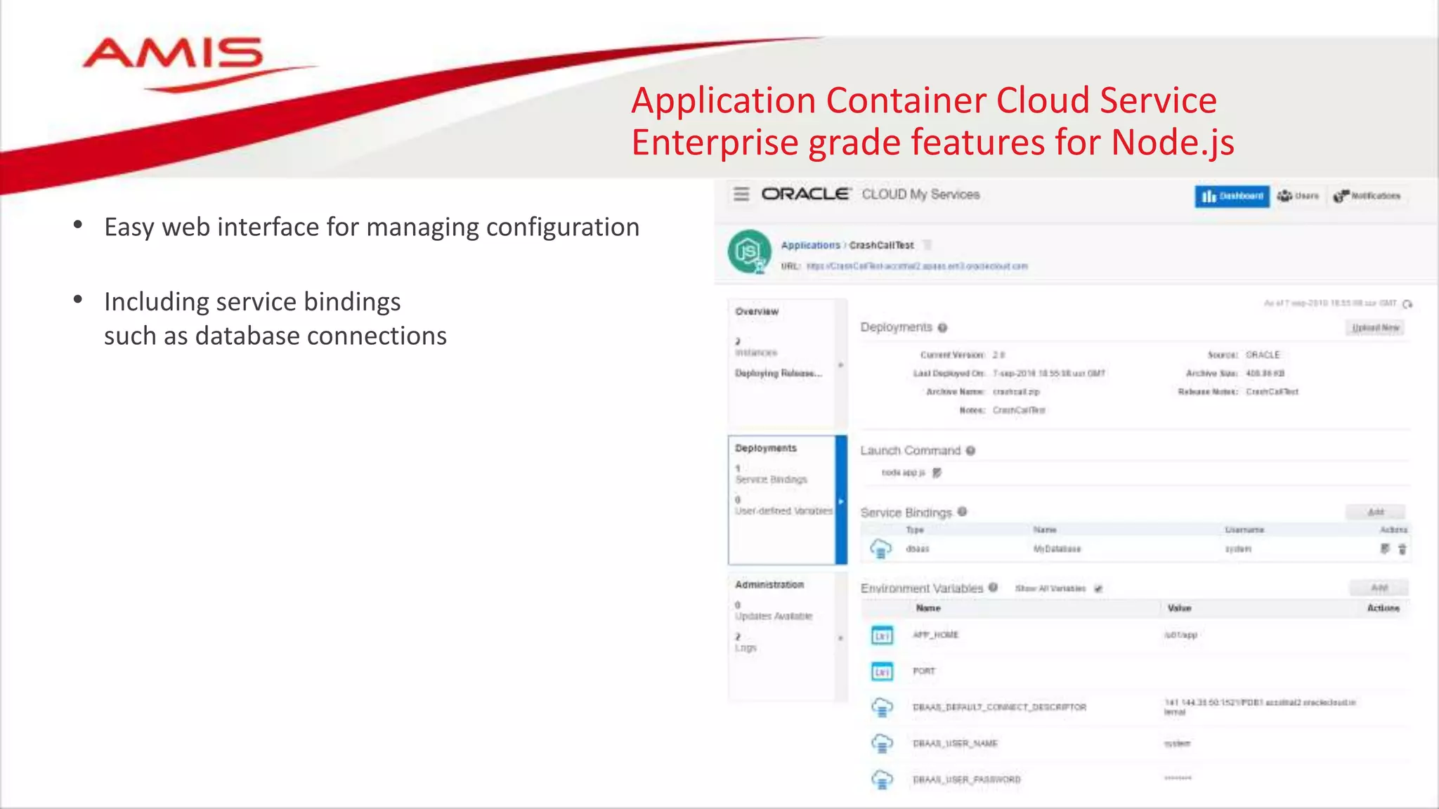This screenshot has width=1439, height=809.
Task: Select the Overview tile
Action: [x=787, y=364]
